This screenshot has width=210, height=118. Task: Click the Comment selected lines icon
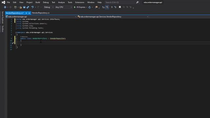112,7
